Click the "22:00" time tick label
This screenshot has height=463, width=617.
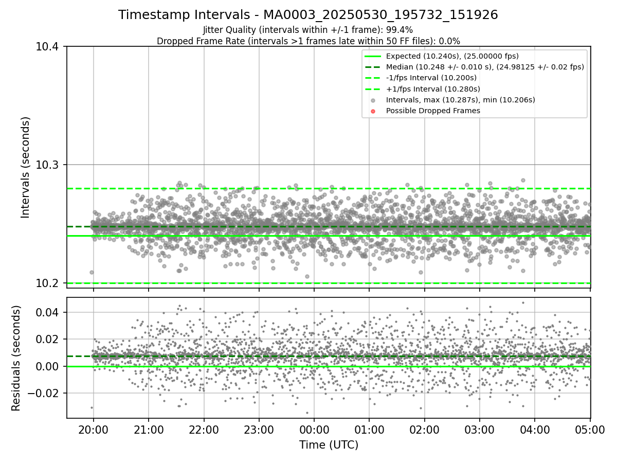pyautogui.click(x=204, y=429)
